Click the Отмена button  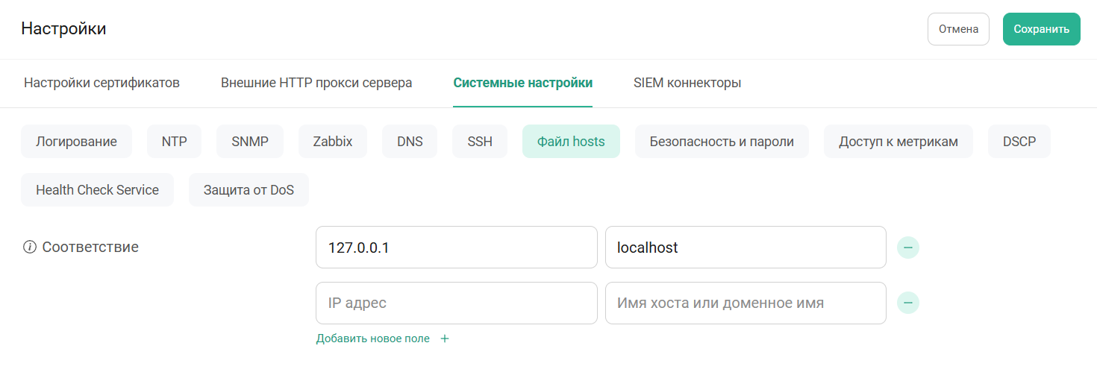coord(958,29)
